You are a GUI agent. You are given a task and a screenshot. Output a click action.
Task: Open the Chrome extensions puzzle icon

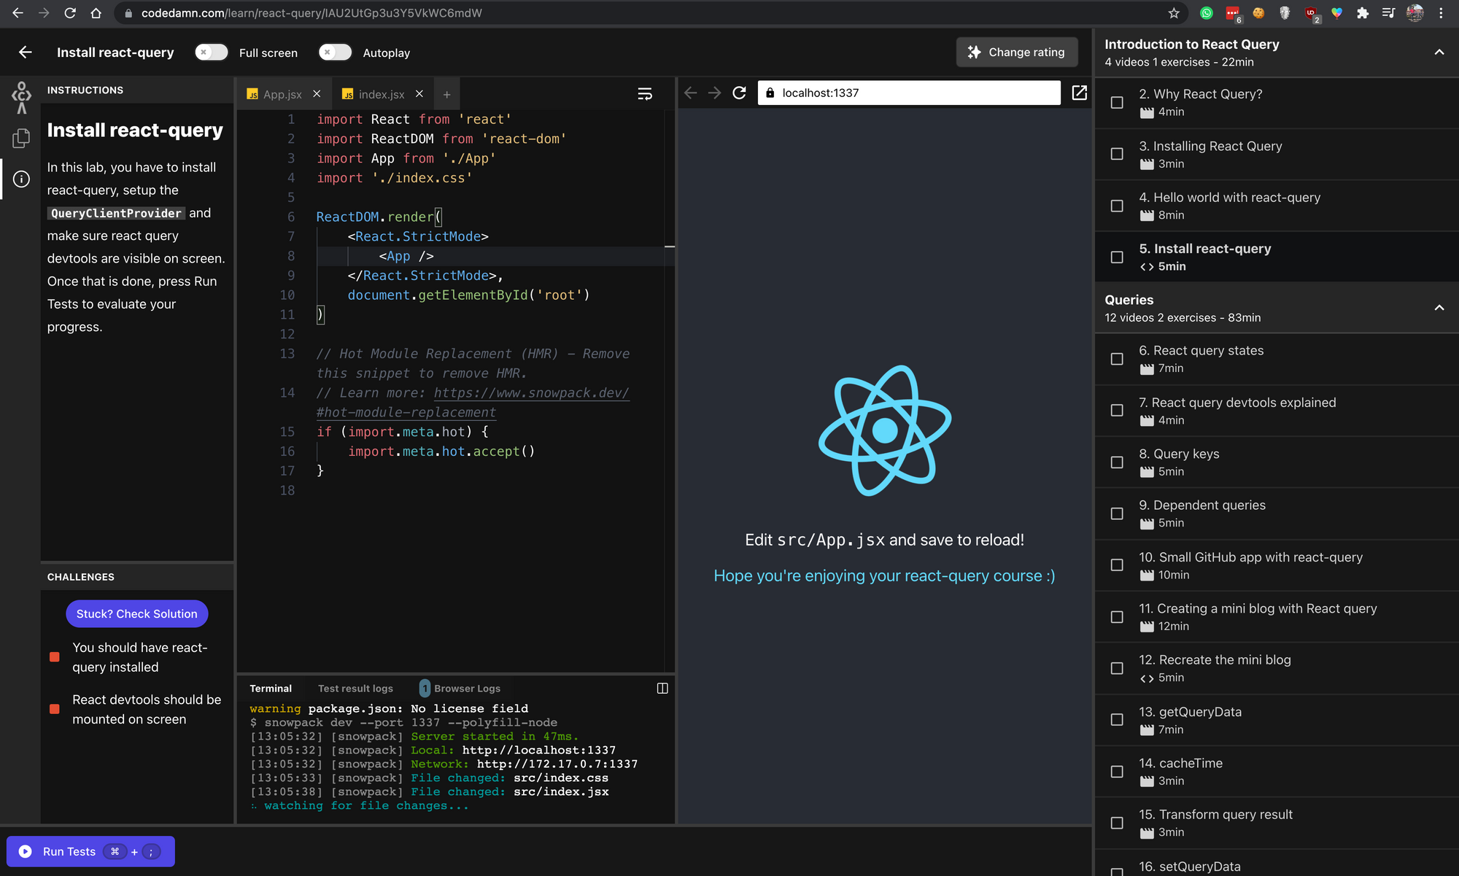(1362, 13)
